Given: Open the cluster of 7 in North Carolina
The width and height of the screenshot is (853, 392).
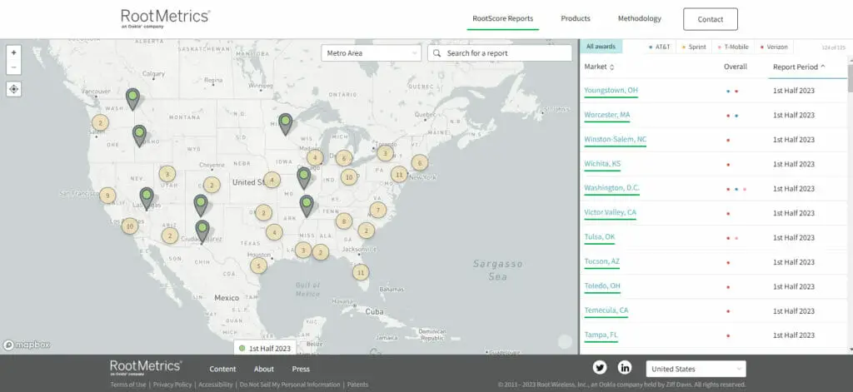Looking at the screenshot, I should click(377, 210).
